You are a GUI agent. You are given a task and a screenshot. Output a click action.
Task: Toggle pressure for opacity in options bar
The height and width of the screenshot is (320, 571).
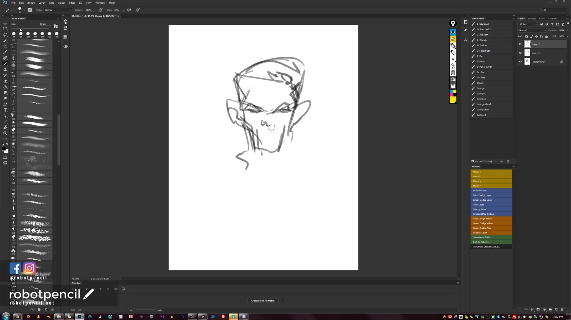101,10
